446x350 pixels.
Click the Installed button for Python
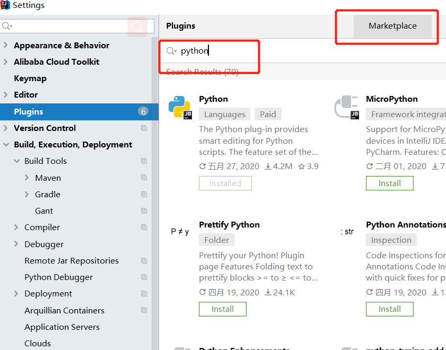tap(225, 183)
